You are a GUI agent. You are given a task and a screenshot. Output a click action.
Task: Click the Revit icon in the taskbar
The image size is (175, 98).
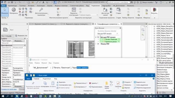pyautogui.click(x=41, y=96)
